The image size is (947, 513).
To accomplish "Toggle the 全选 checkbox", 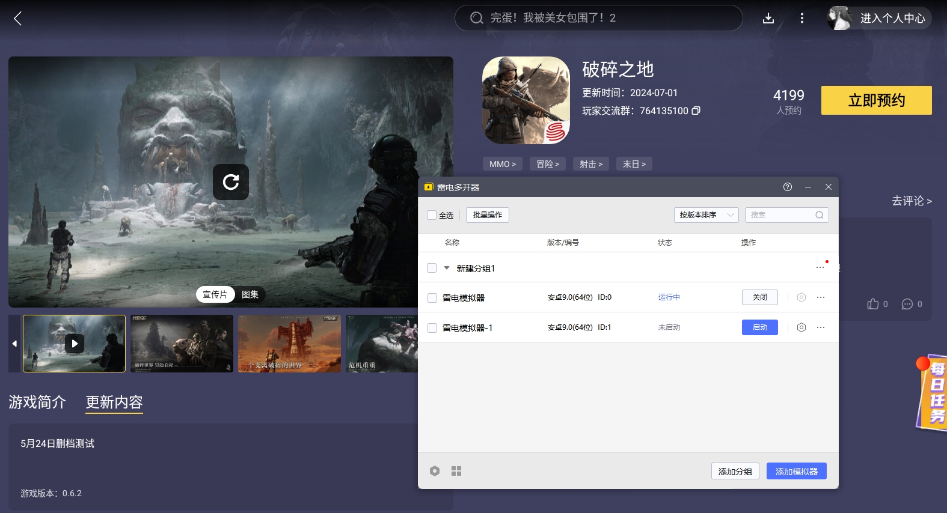I will click(432, 215).
